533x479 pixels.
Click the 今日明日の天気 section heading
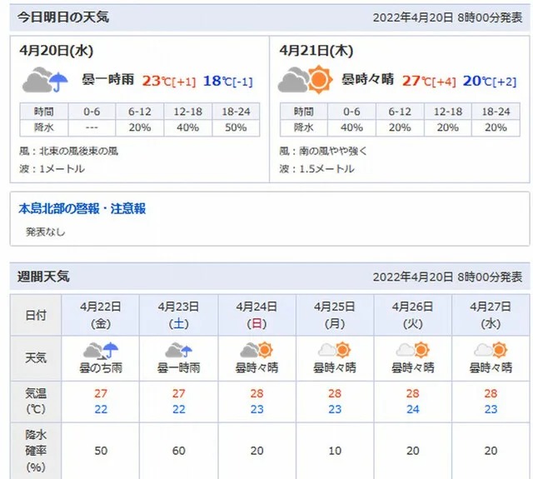click(x=63, y=17)
